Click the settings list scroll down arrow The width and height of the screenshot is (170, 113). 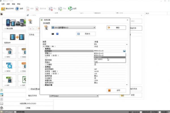pyautogui.click(x=127, y=85)
